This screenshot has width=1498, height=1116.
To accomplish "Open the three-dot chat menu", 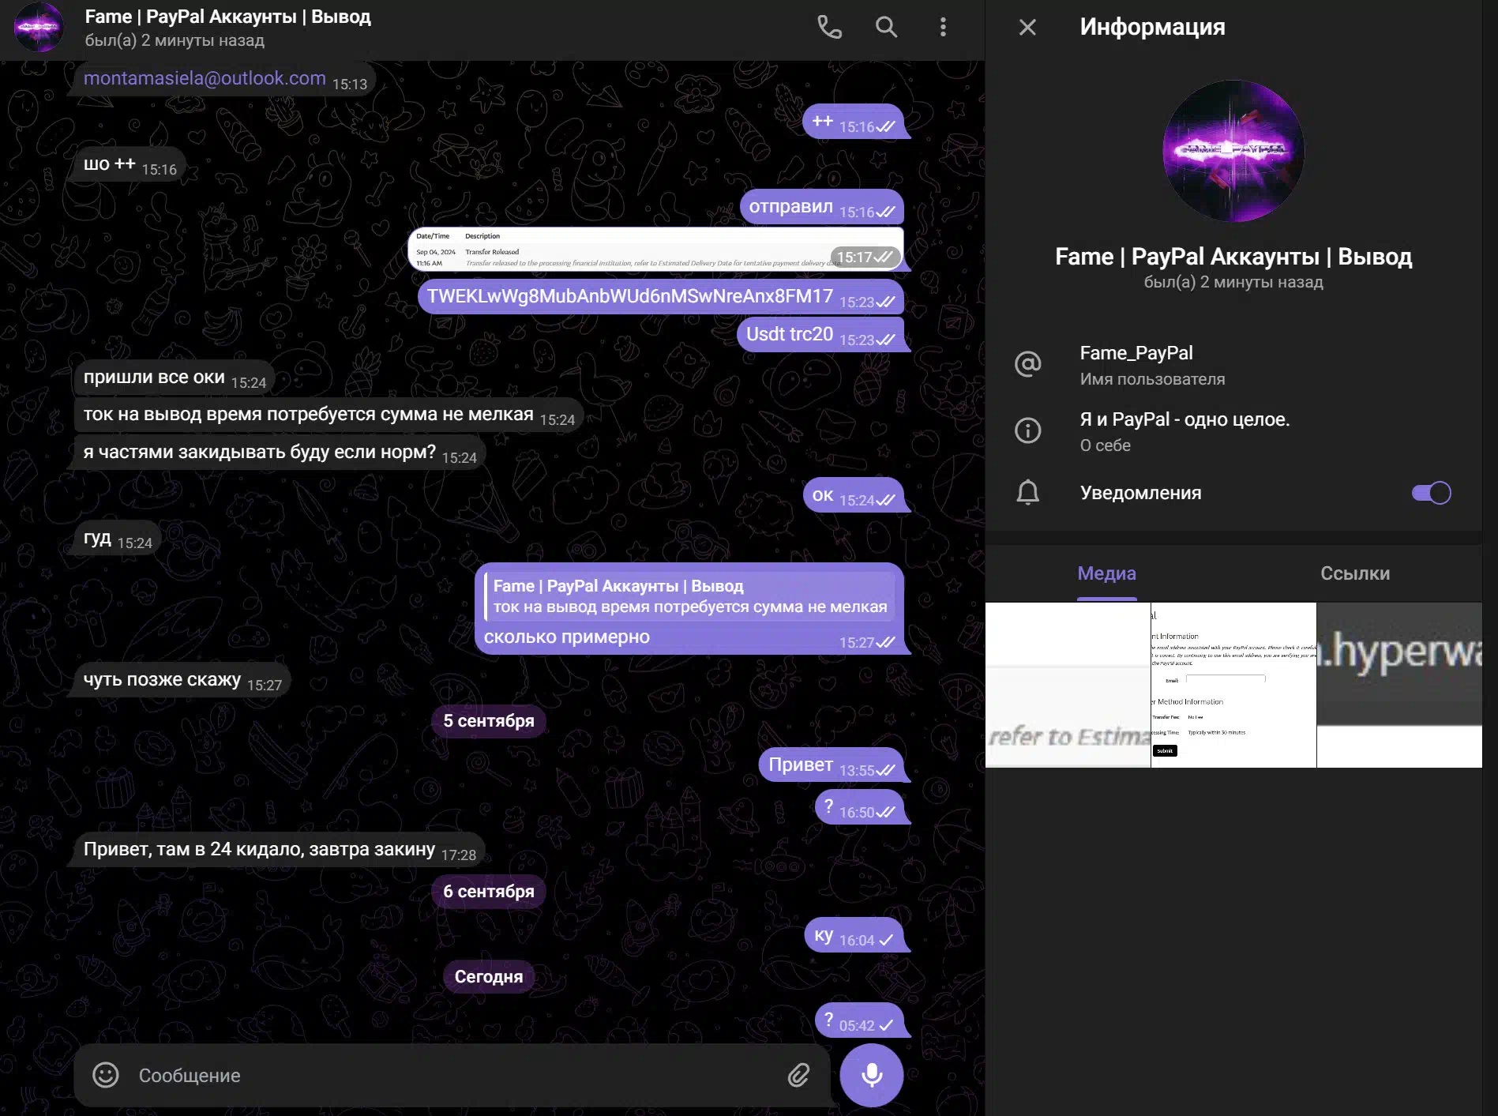I will pos(943,28).
